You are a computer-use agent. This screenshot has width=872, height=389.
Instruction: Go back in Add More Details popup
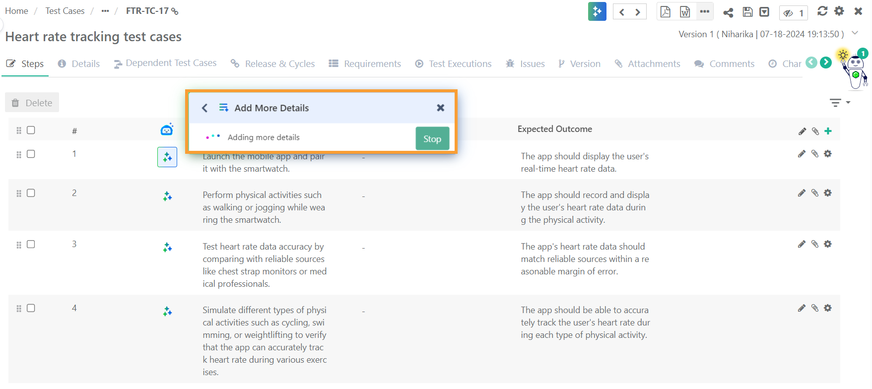click(204, 108)
